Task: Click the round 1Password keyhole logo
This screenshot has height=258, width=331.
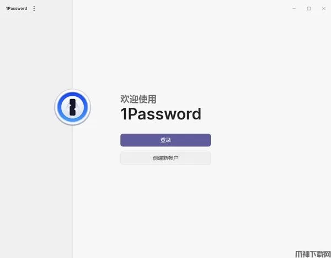Action: [x=73, y=107]
